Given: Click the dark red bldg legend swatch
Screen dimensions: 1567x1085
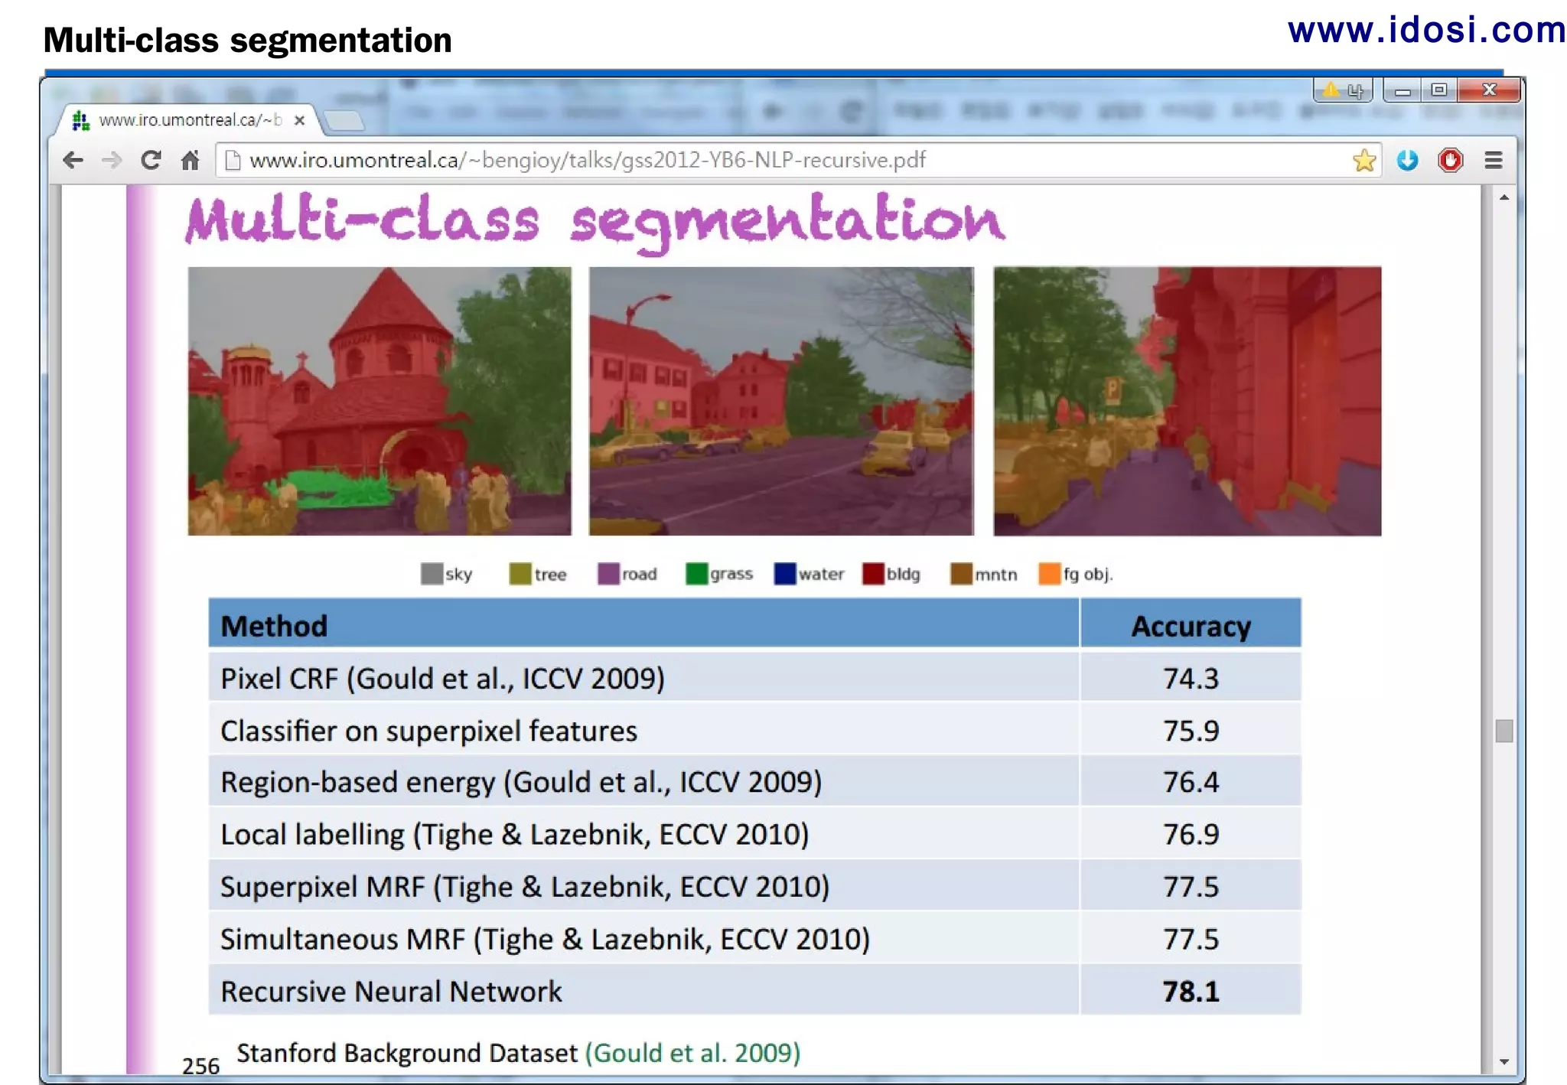Looking at the screenshot, I should pyautogui.click(x=873, y=574).
